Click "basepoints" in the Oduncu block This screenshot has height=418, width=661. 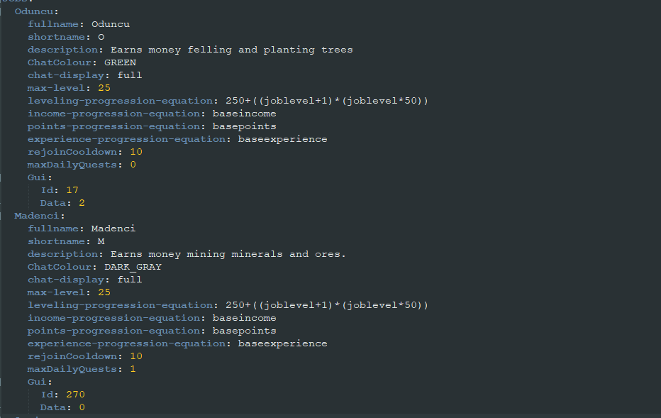[244, 126]
